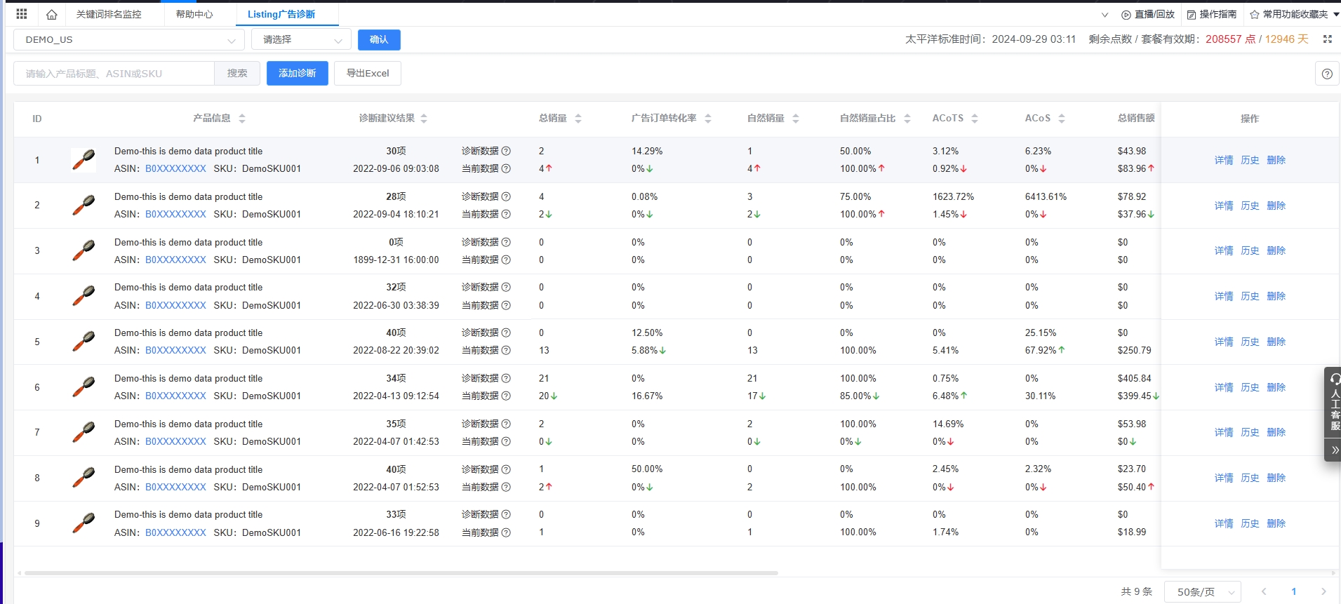Click the 添加诊断 button

click(x=297, y=73)
